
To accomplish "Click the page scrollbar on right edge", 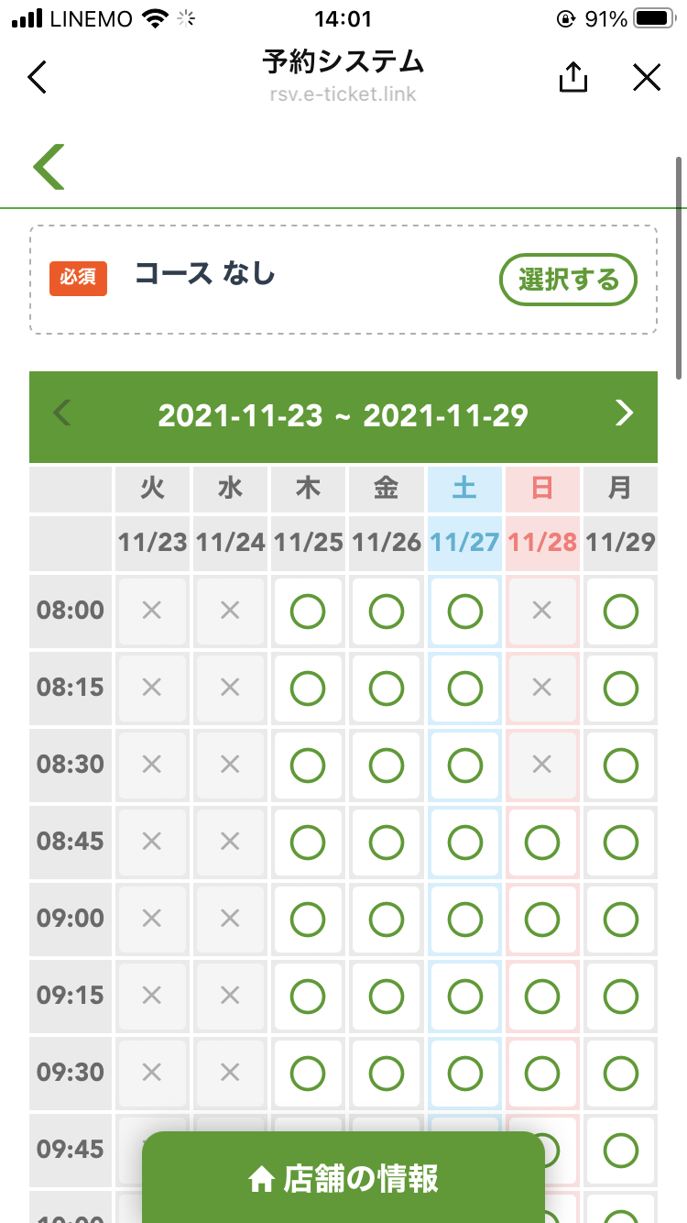I will 680,266.
